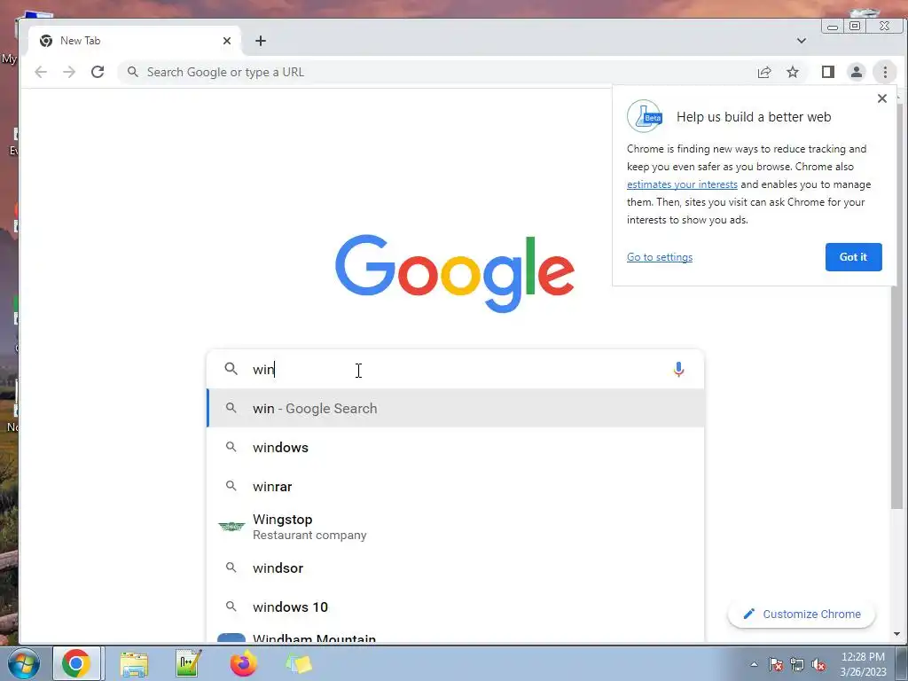Open the profile avatar menu
Viewport: 908px width, 681px height.
coord(857,72)
